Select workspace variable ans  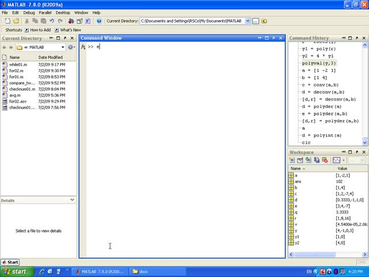[298, 181]
